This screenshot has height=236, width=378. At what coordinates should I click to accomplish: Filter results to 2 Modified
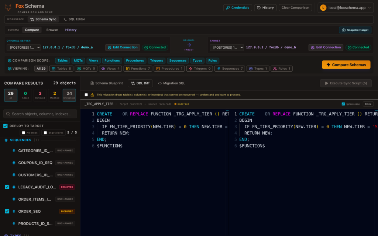pyautogui.click(x=55, y=95)
